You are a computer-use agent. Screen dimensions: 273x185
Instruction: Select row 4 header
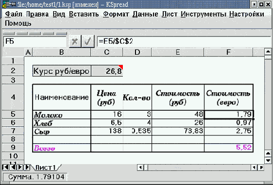pyautogui.click(x=13, y=97)
